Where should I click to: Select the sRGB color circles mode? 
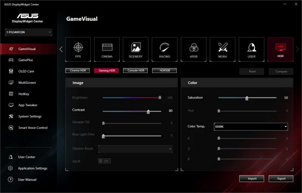194,50
